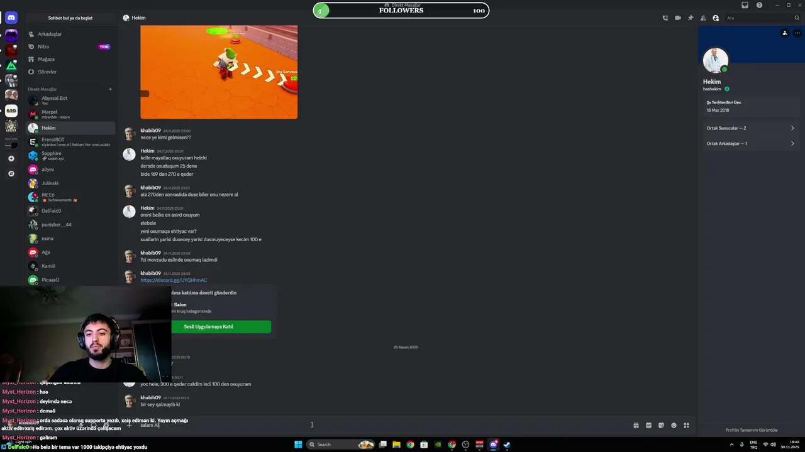This screenshot has width=805, height=452.
Task: Click Windows Start button
Action: 298,444
